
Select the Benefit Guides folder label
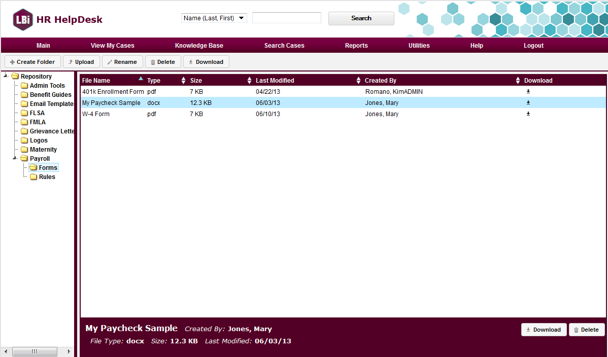tap(51, 95)
